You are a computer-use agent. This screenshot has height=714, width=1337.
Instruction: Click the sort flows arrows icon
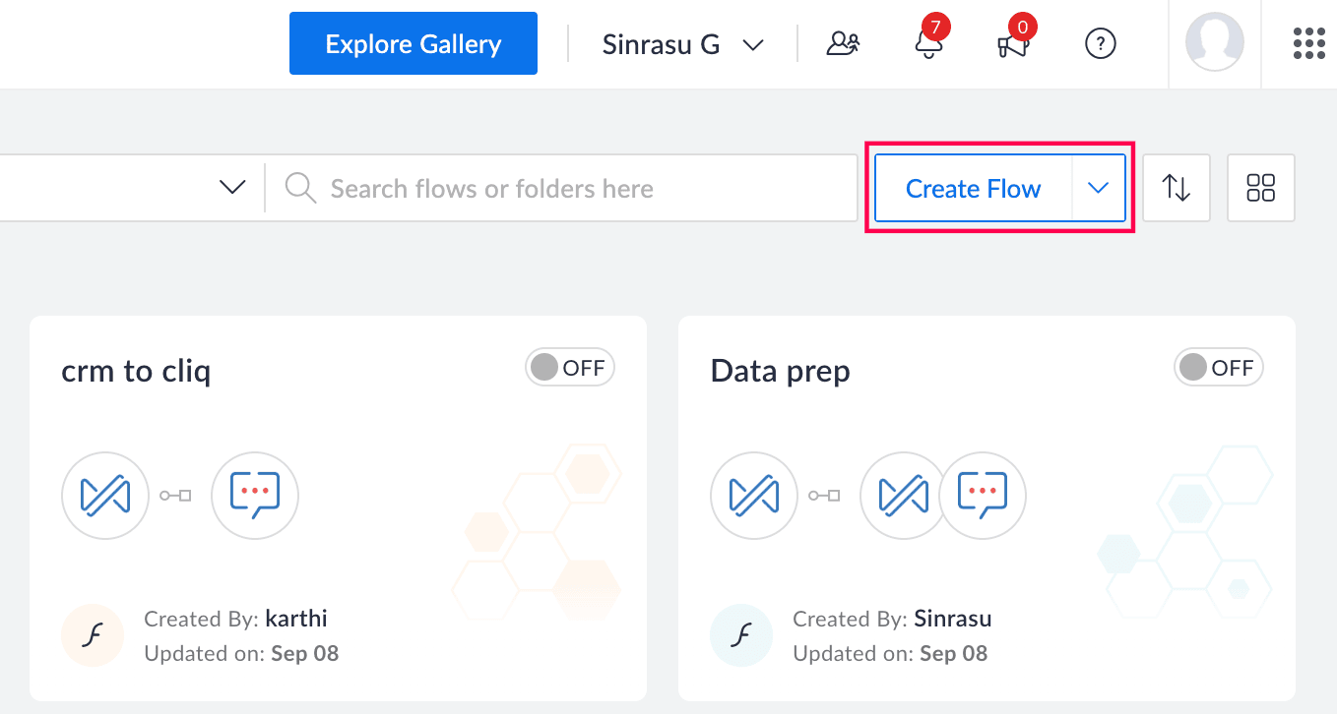1177,188
